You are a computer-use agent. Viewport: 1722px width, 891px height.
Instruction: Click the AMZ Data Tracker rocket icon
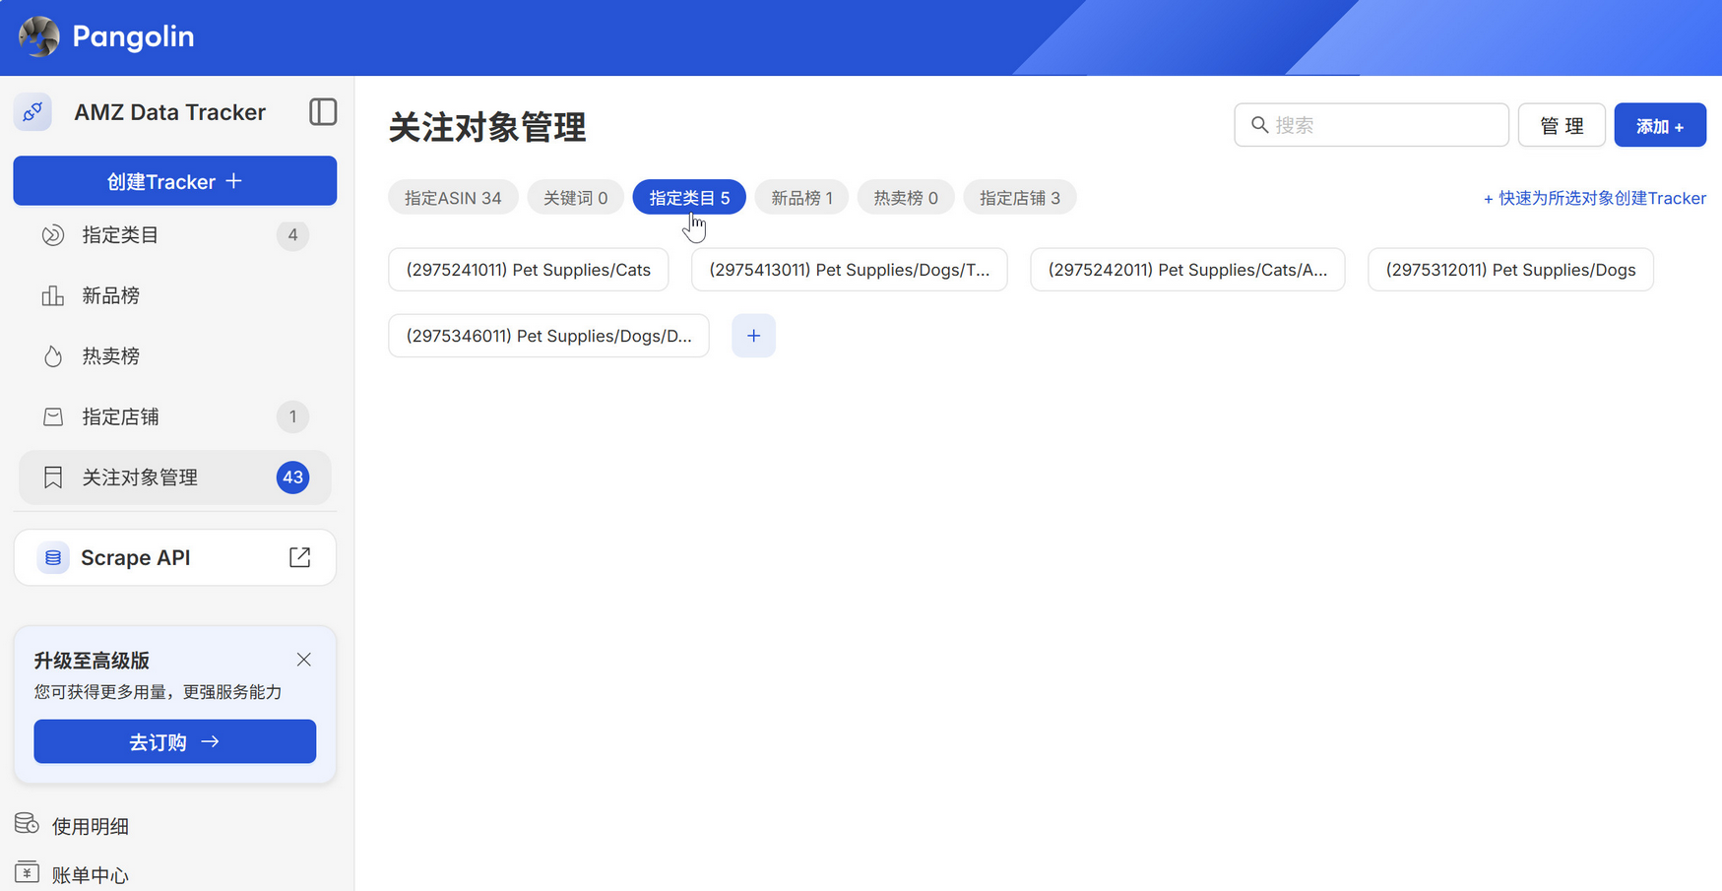pos(33,112)
